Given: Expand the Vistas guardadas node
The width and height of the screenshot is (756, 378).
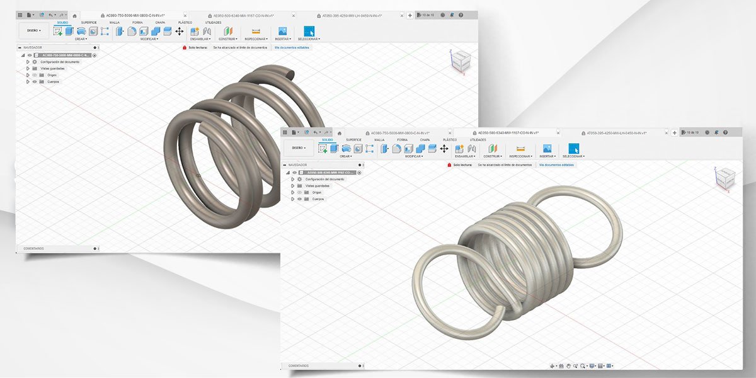Looking at the screenshot, I should 293,185.
